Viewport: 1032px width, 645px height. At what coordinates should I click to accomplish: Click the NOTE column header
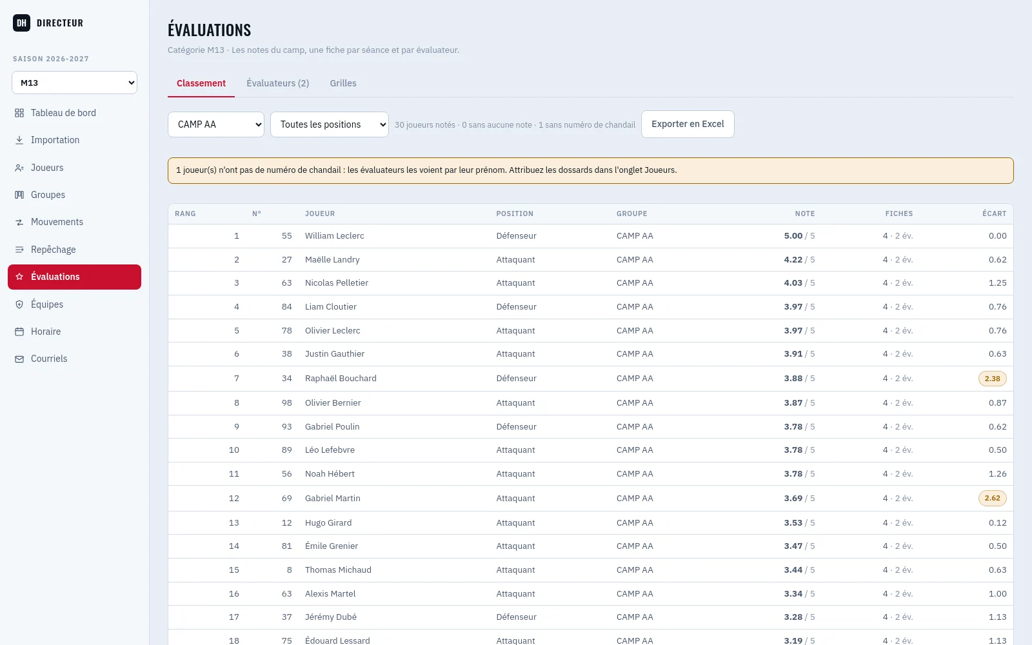click(804, 213)
